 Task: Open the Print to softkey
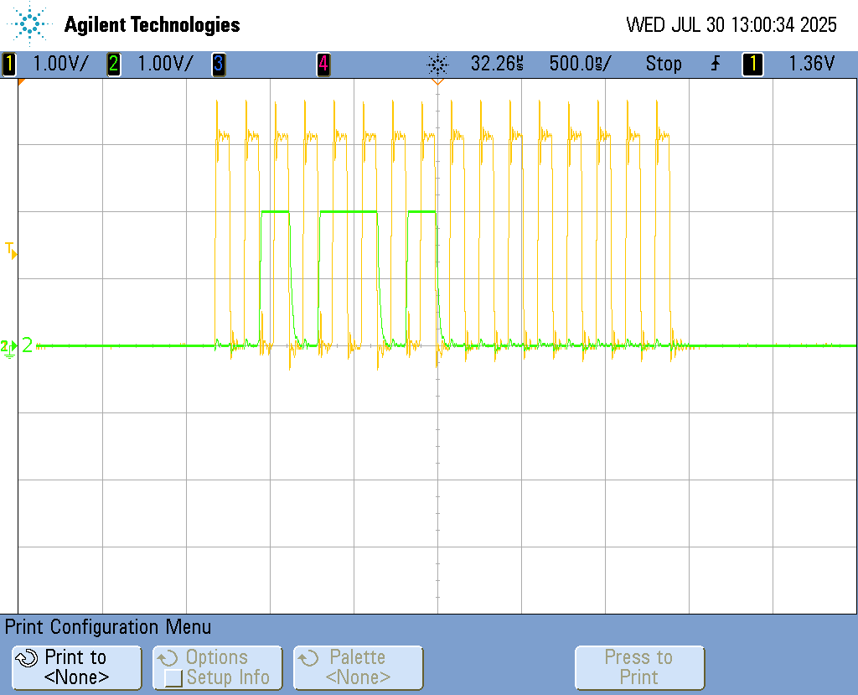[76, 667]
